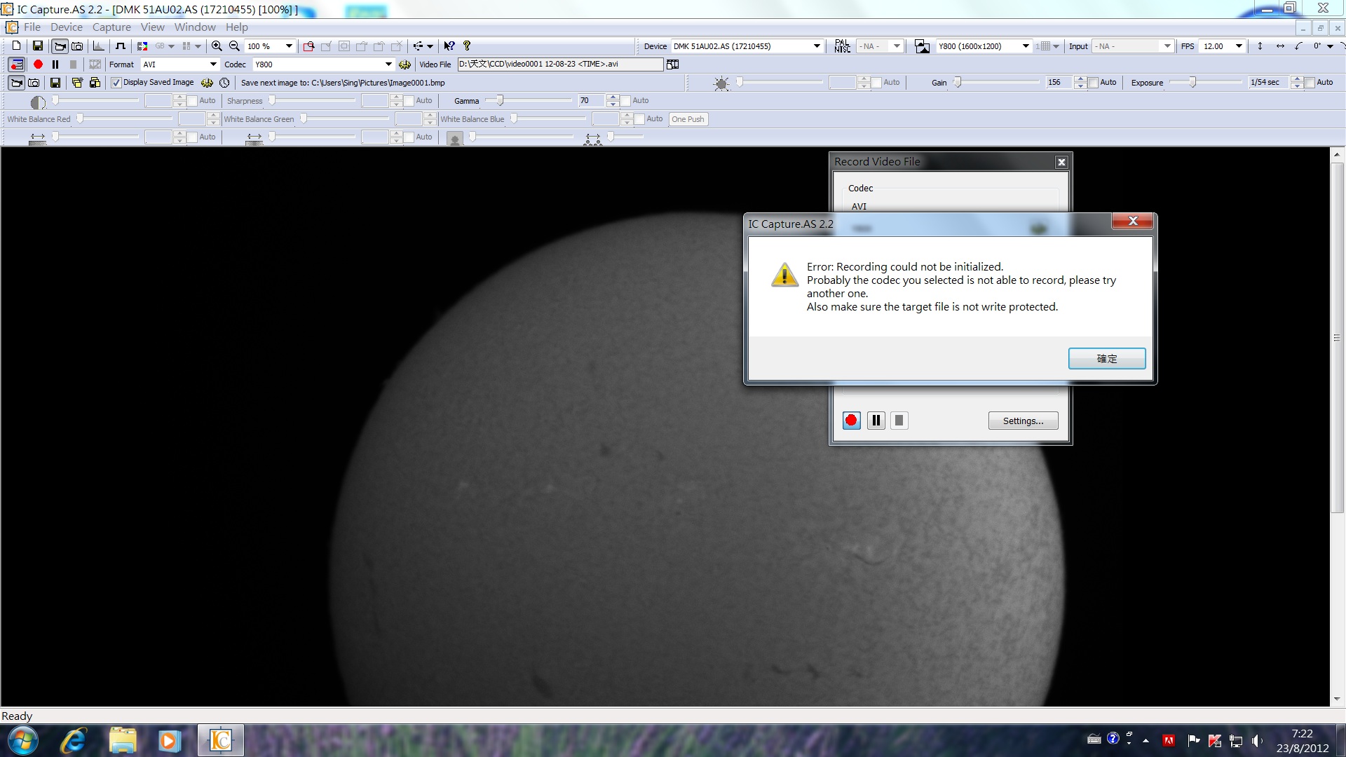Open the Format AVI dropdown

click(x=213, y=64)
